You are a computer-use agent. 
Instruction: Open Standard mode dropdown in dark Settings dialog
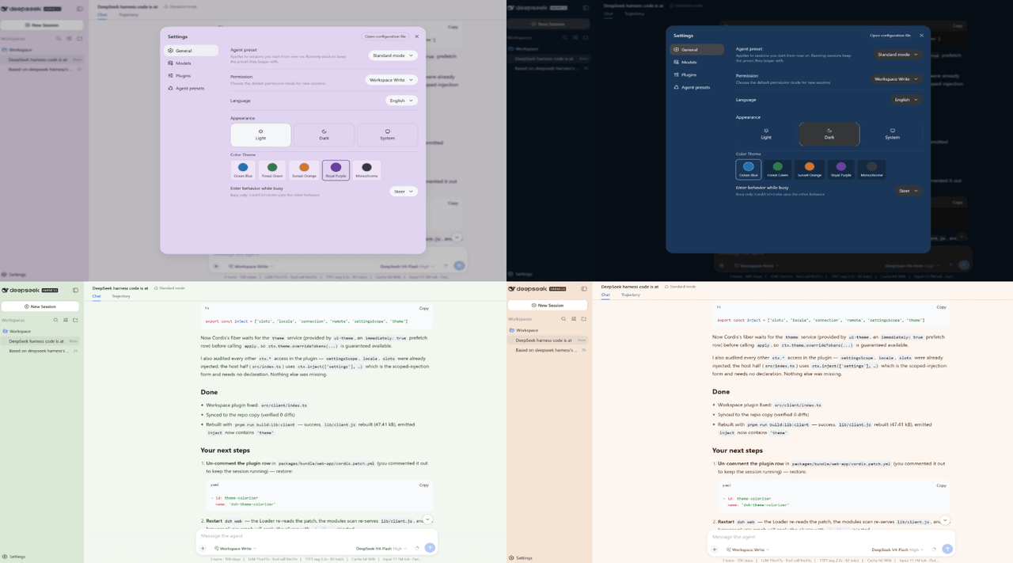point(898,55)
